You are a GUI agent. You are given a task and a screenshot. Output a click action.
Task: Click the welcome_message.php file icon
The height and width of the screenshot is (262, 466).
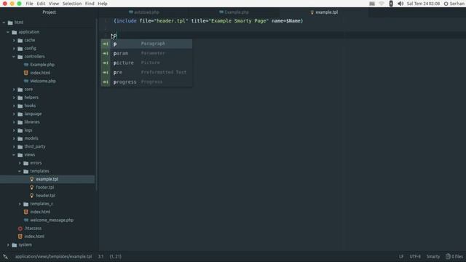coord(26,220)
